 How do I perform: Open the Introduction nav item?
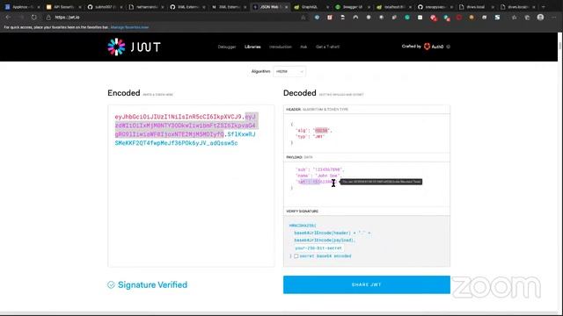[x=280, y=47]
